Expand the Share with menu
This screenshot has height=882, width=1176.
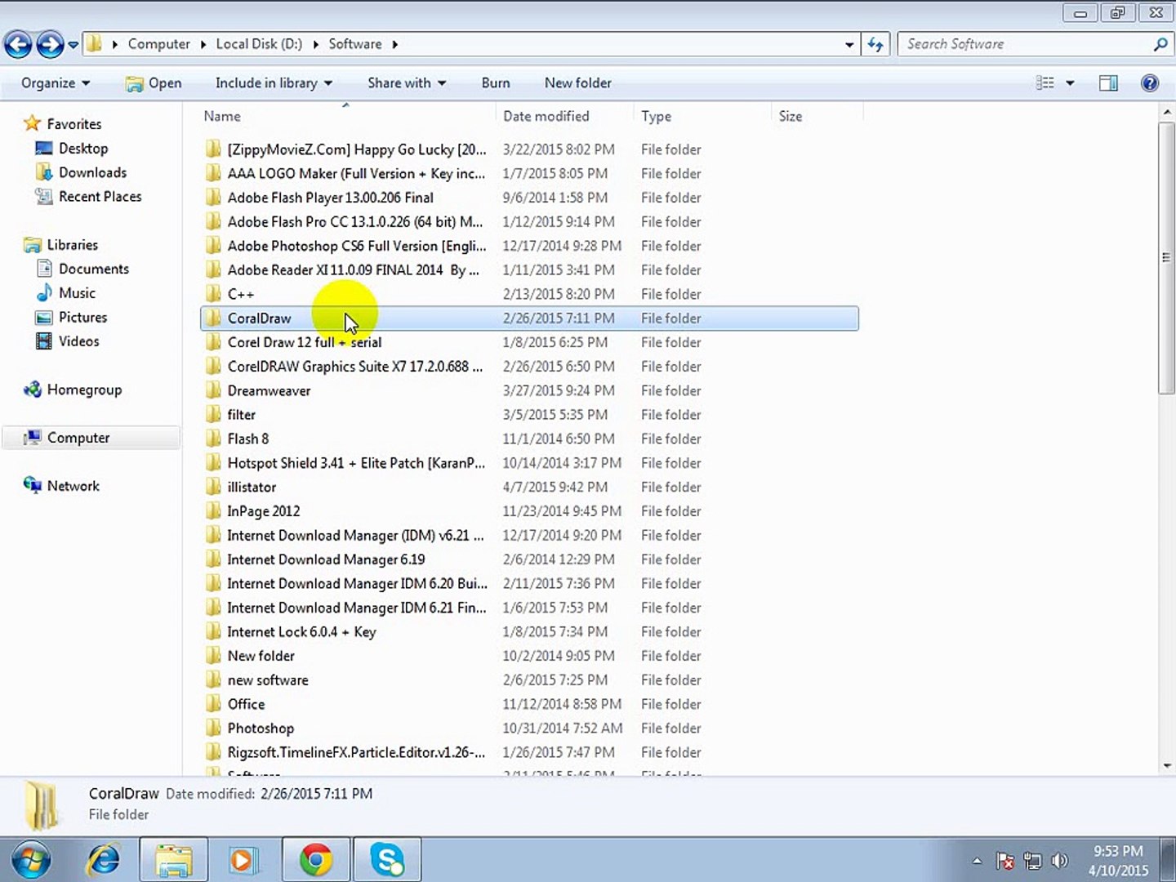(x=407, y=82)
